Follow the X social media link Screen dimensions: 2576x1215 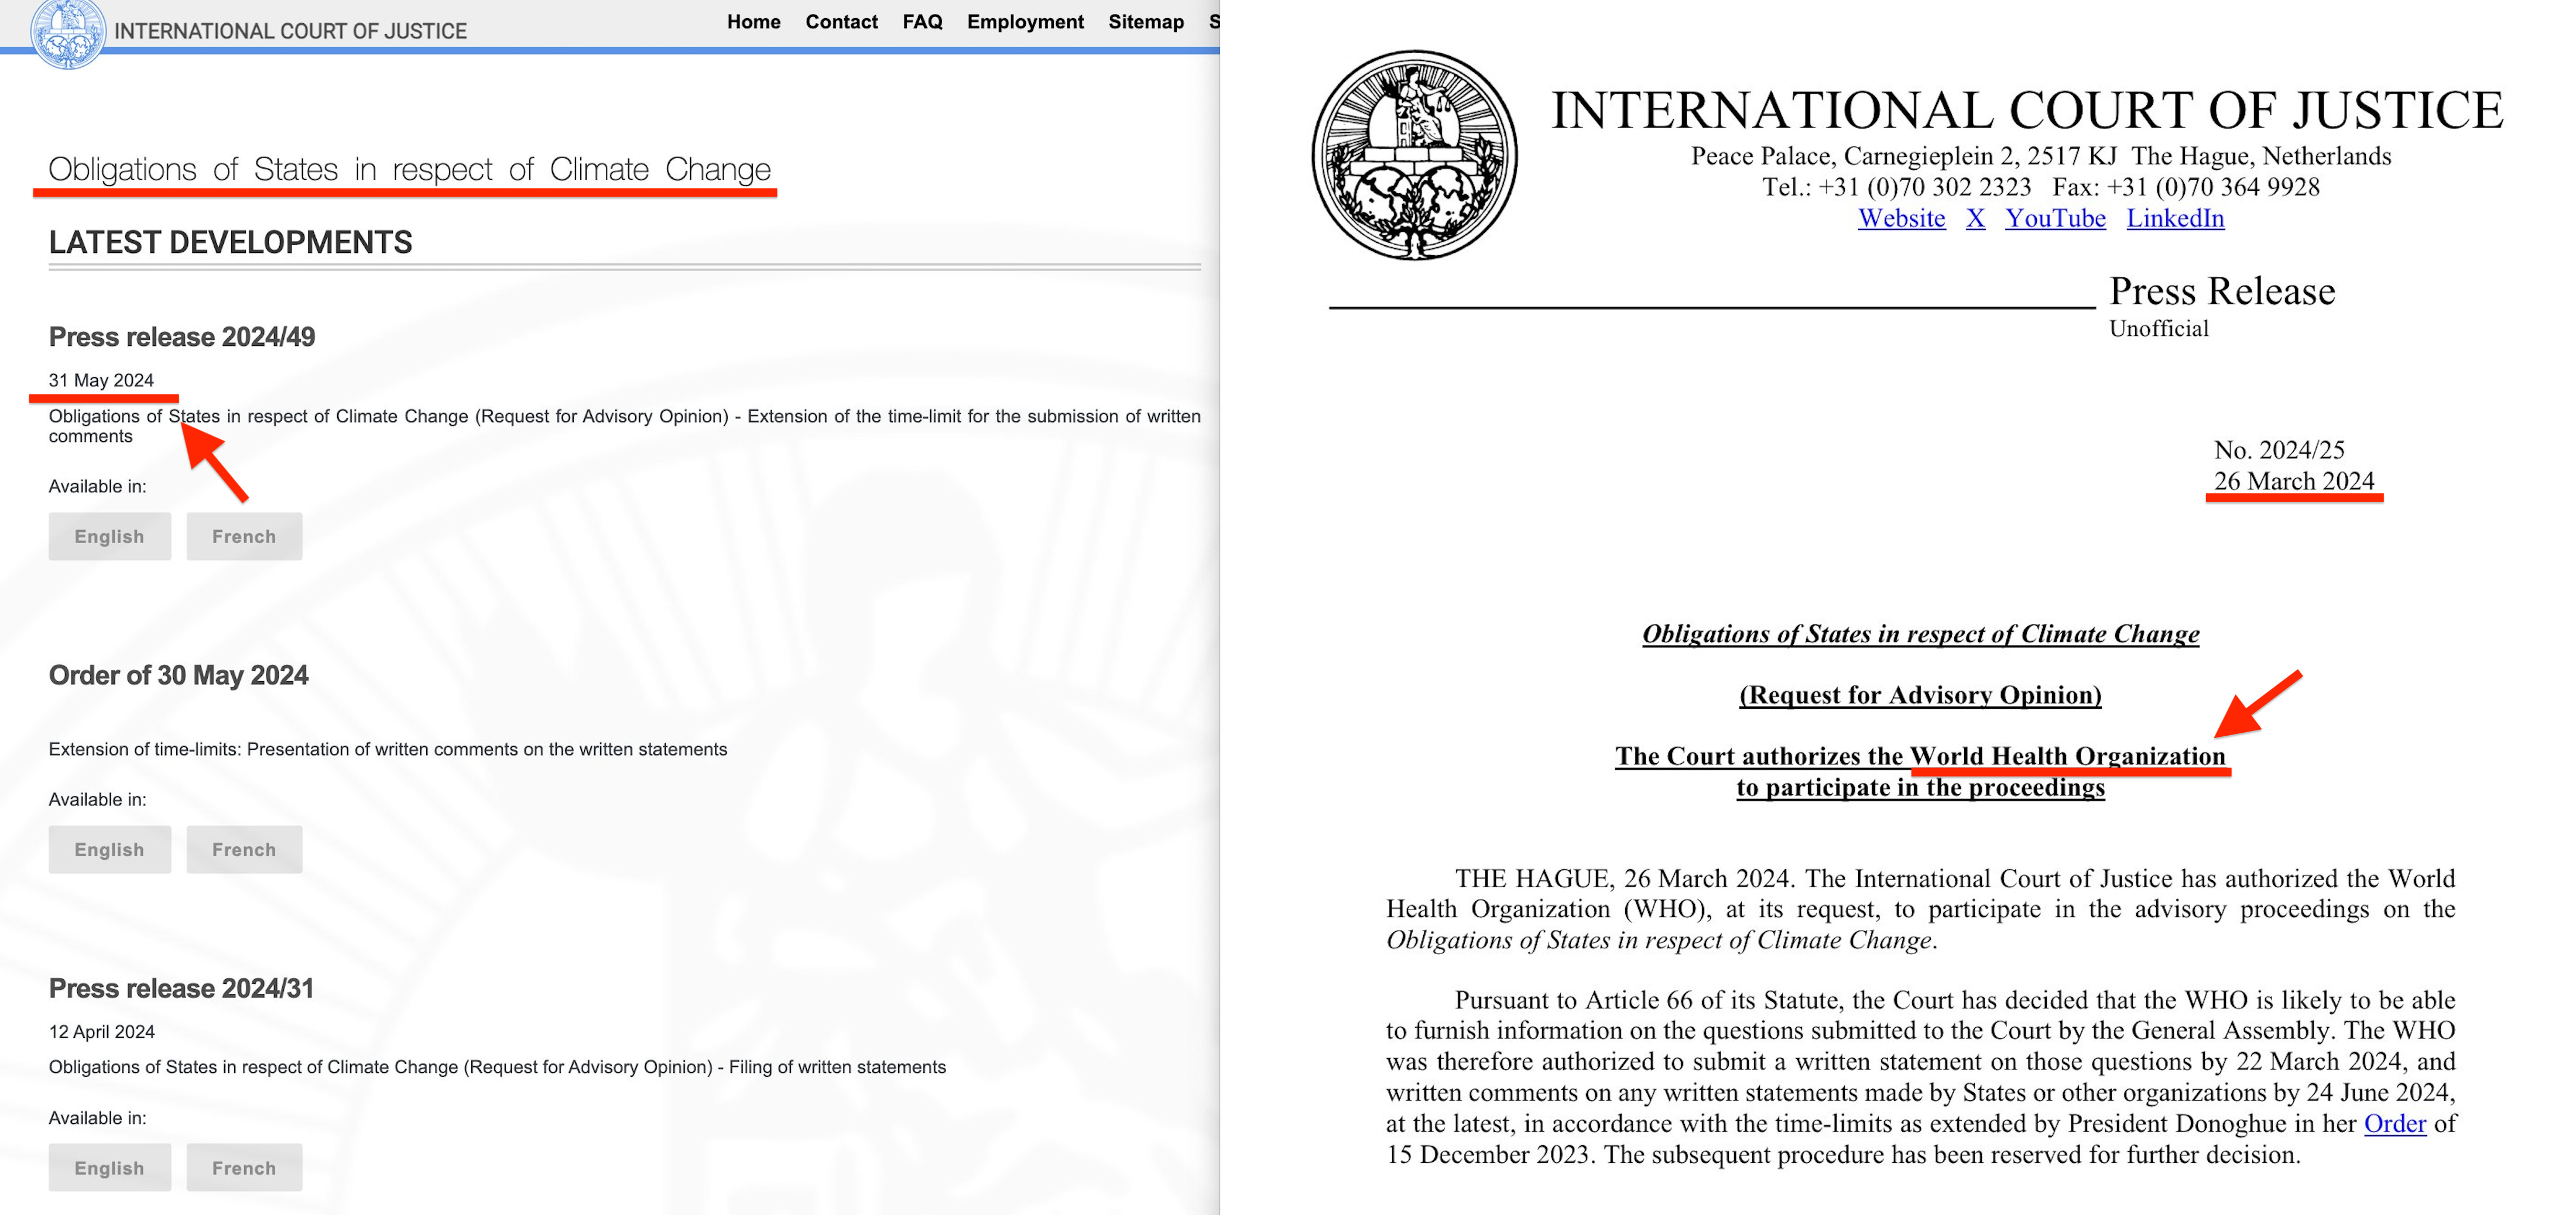click(1975, 218)
